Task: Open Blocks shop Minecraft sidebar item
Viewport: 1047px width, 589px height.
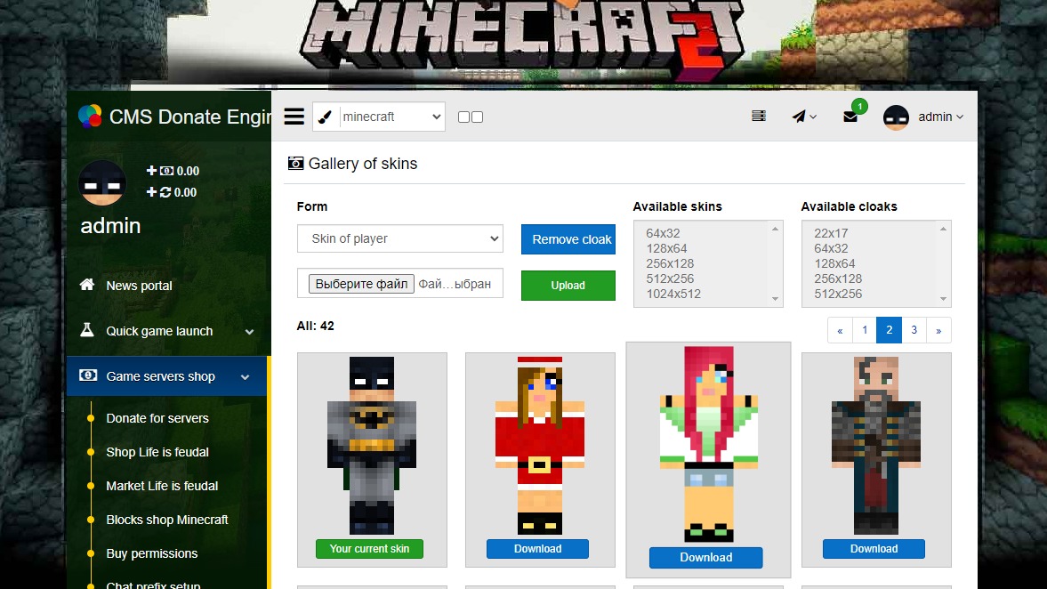Action: pyautogui.click(x=167, y=520)
